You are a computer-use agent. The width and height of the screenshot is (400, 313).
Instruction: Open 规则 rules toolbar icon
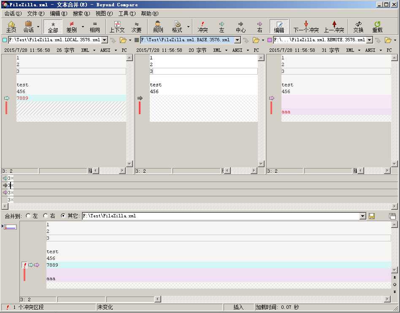(x=158, y=27)
